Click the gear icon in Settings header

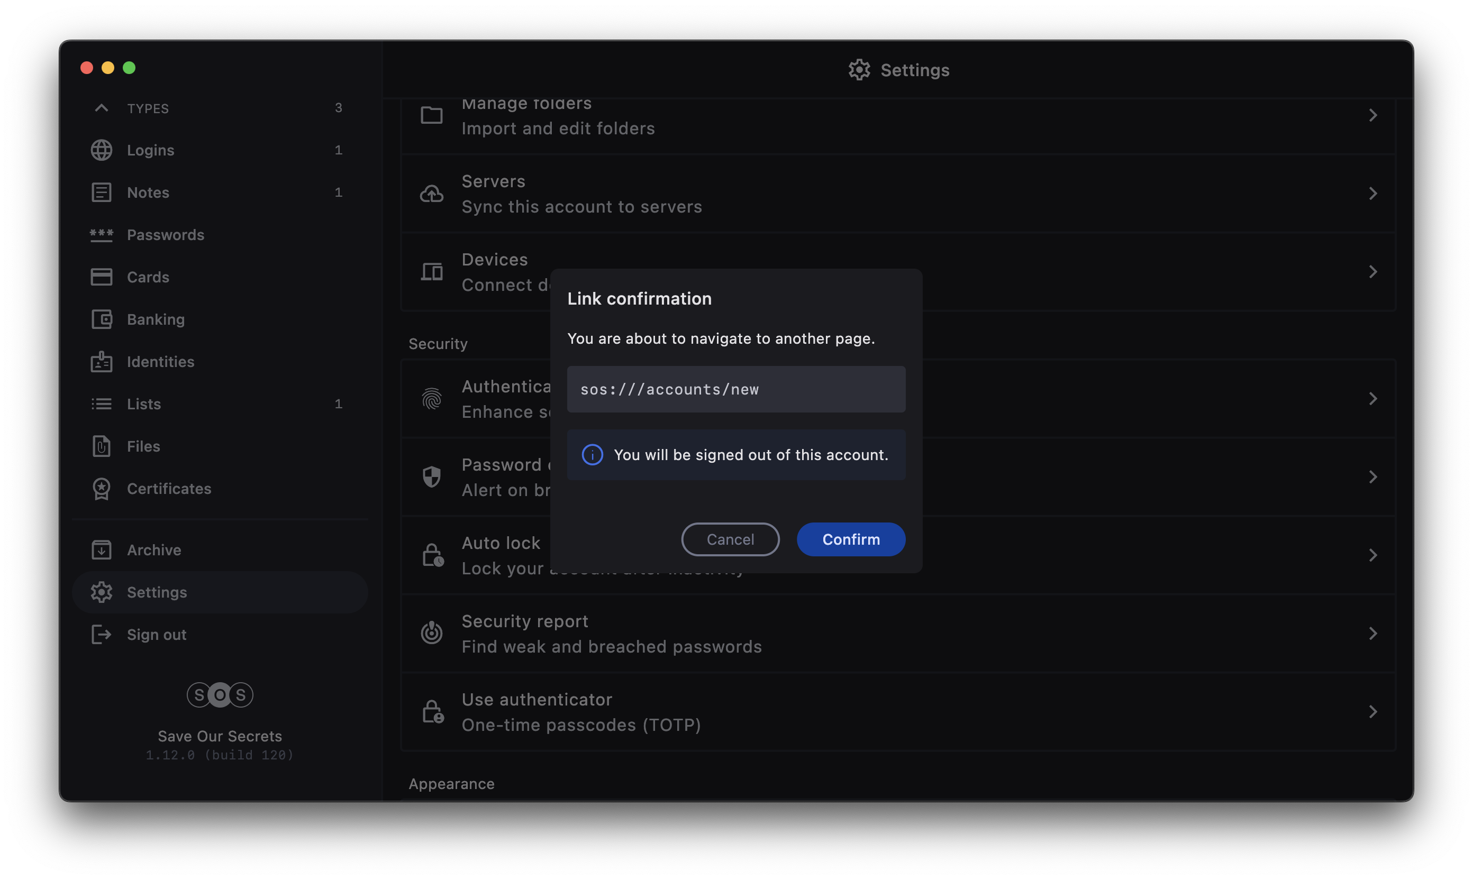859,70
